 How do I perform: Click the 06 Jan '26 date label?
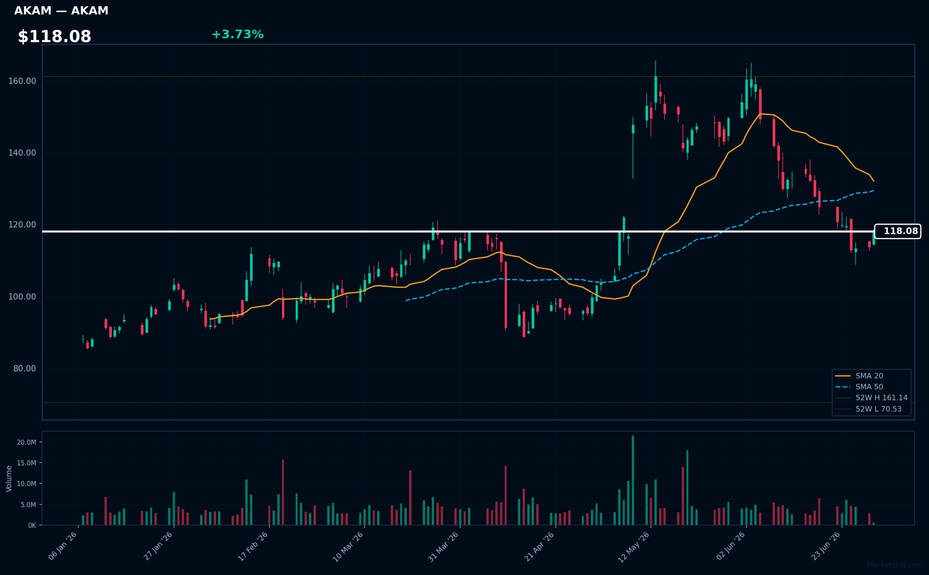coord(63,546)
